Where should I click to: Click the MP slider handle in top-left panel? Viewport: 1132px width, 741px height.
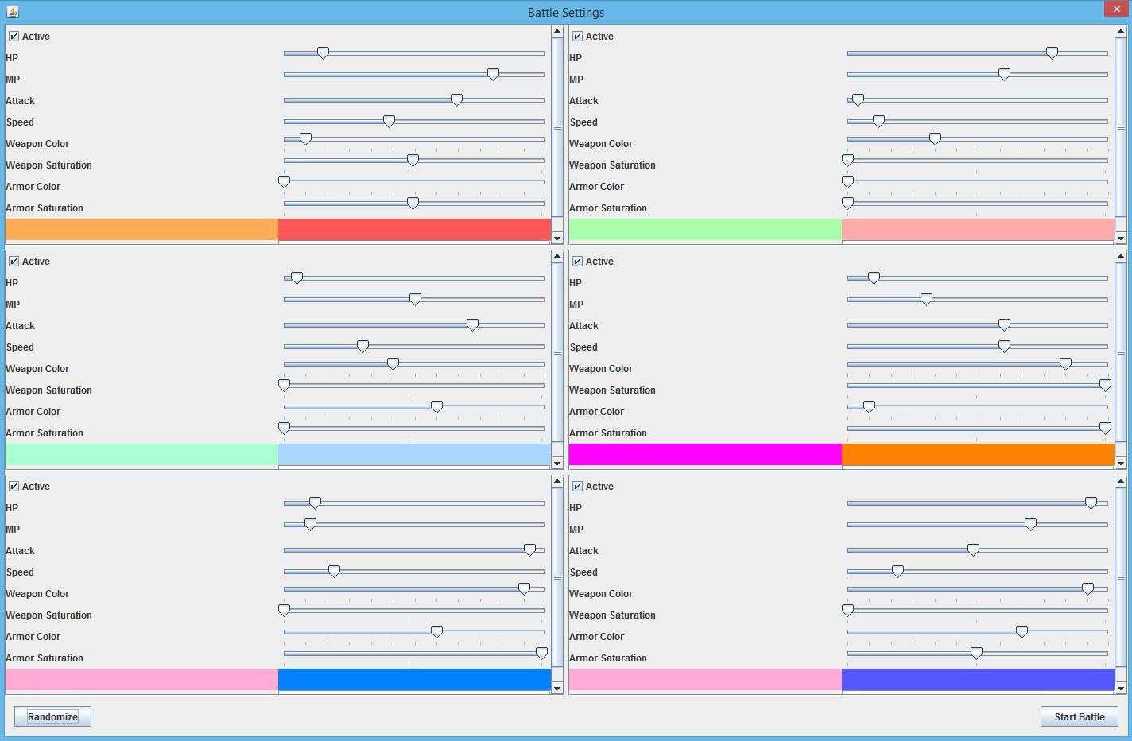(493, 75)
